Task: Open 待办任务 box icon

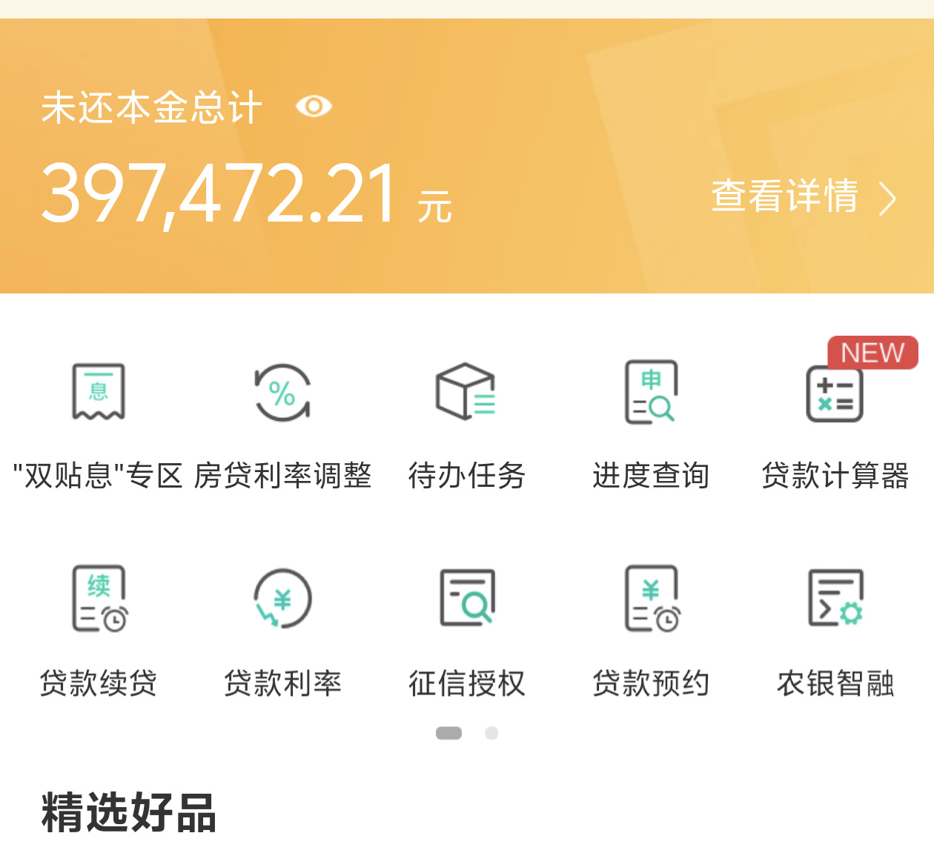Action: pos(466,391)
